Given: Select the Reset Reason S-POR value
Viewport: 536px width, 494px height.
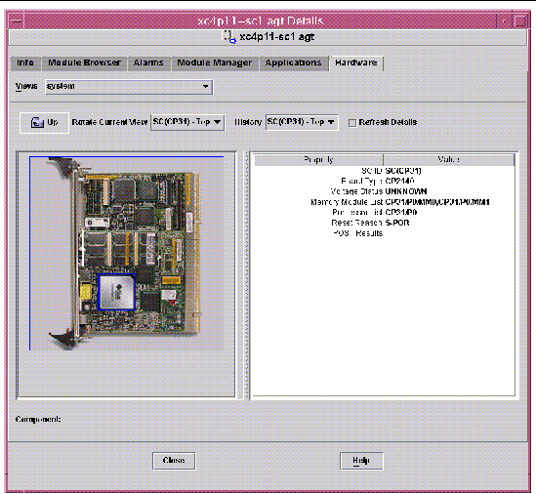Looking at the screenshot, I should coord(397,223).
